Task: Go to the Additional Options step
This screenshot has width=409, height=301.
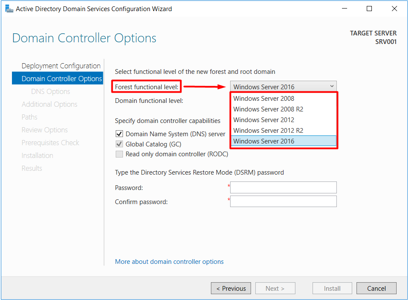Action: (50, 104)
